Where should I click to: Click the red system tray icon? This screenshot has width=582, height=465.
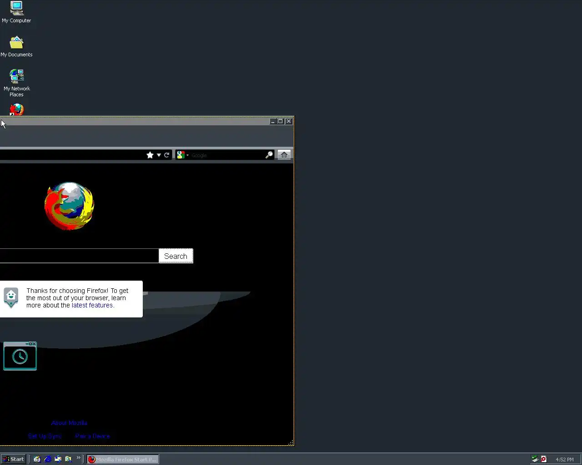point(543,459)
